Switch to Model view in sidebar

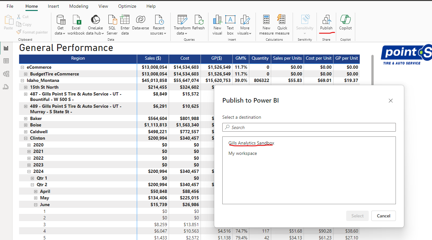click(6, 74)
